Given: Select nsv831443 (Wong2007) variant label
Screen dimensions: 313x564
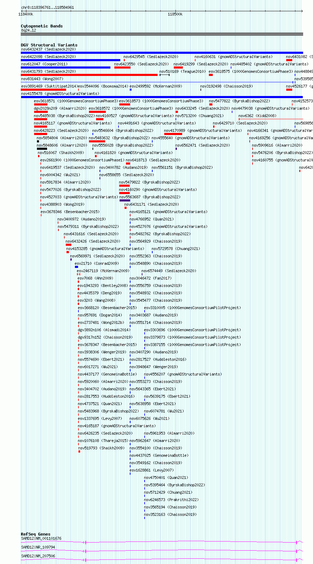Looking at the screenshot, I should (42, 79).
